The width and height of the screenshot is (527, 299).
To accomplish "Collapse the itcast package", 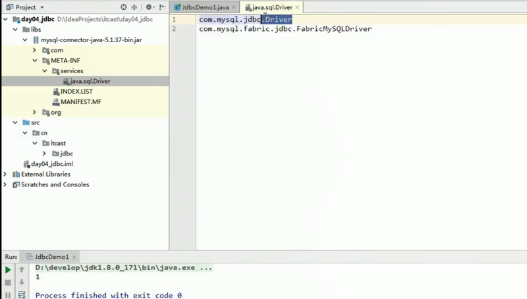I will pyautogui.click(x=35, y=143).
